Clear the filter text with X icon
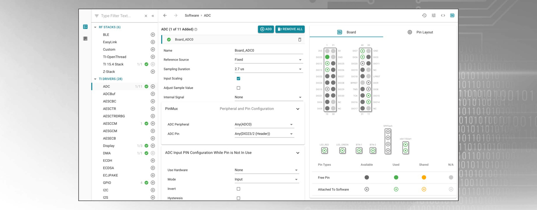 coord(146,16)
